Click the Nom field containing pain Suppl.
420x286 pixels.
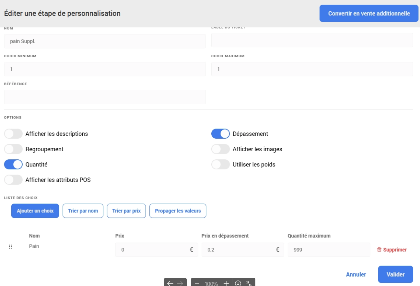tap(105, 41)
